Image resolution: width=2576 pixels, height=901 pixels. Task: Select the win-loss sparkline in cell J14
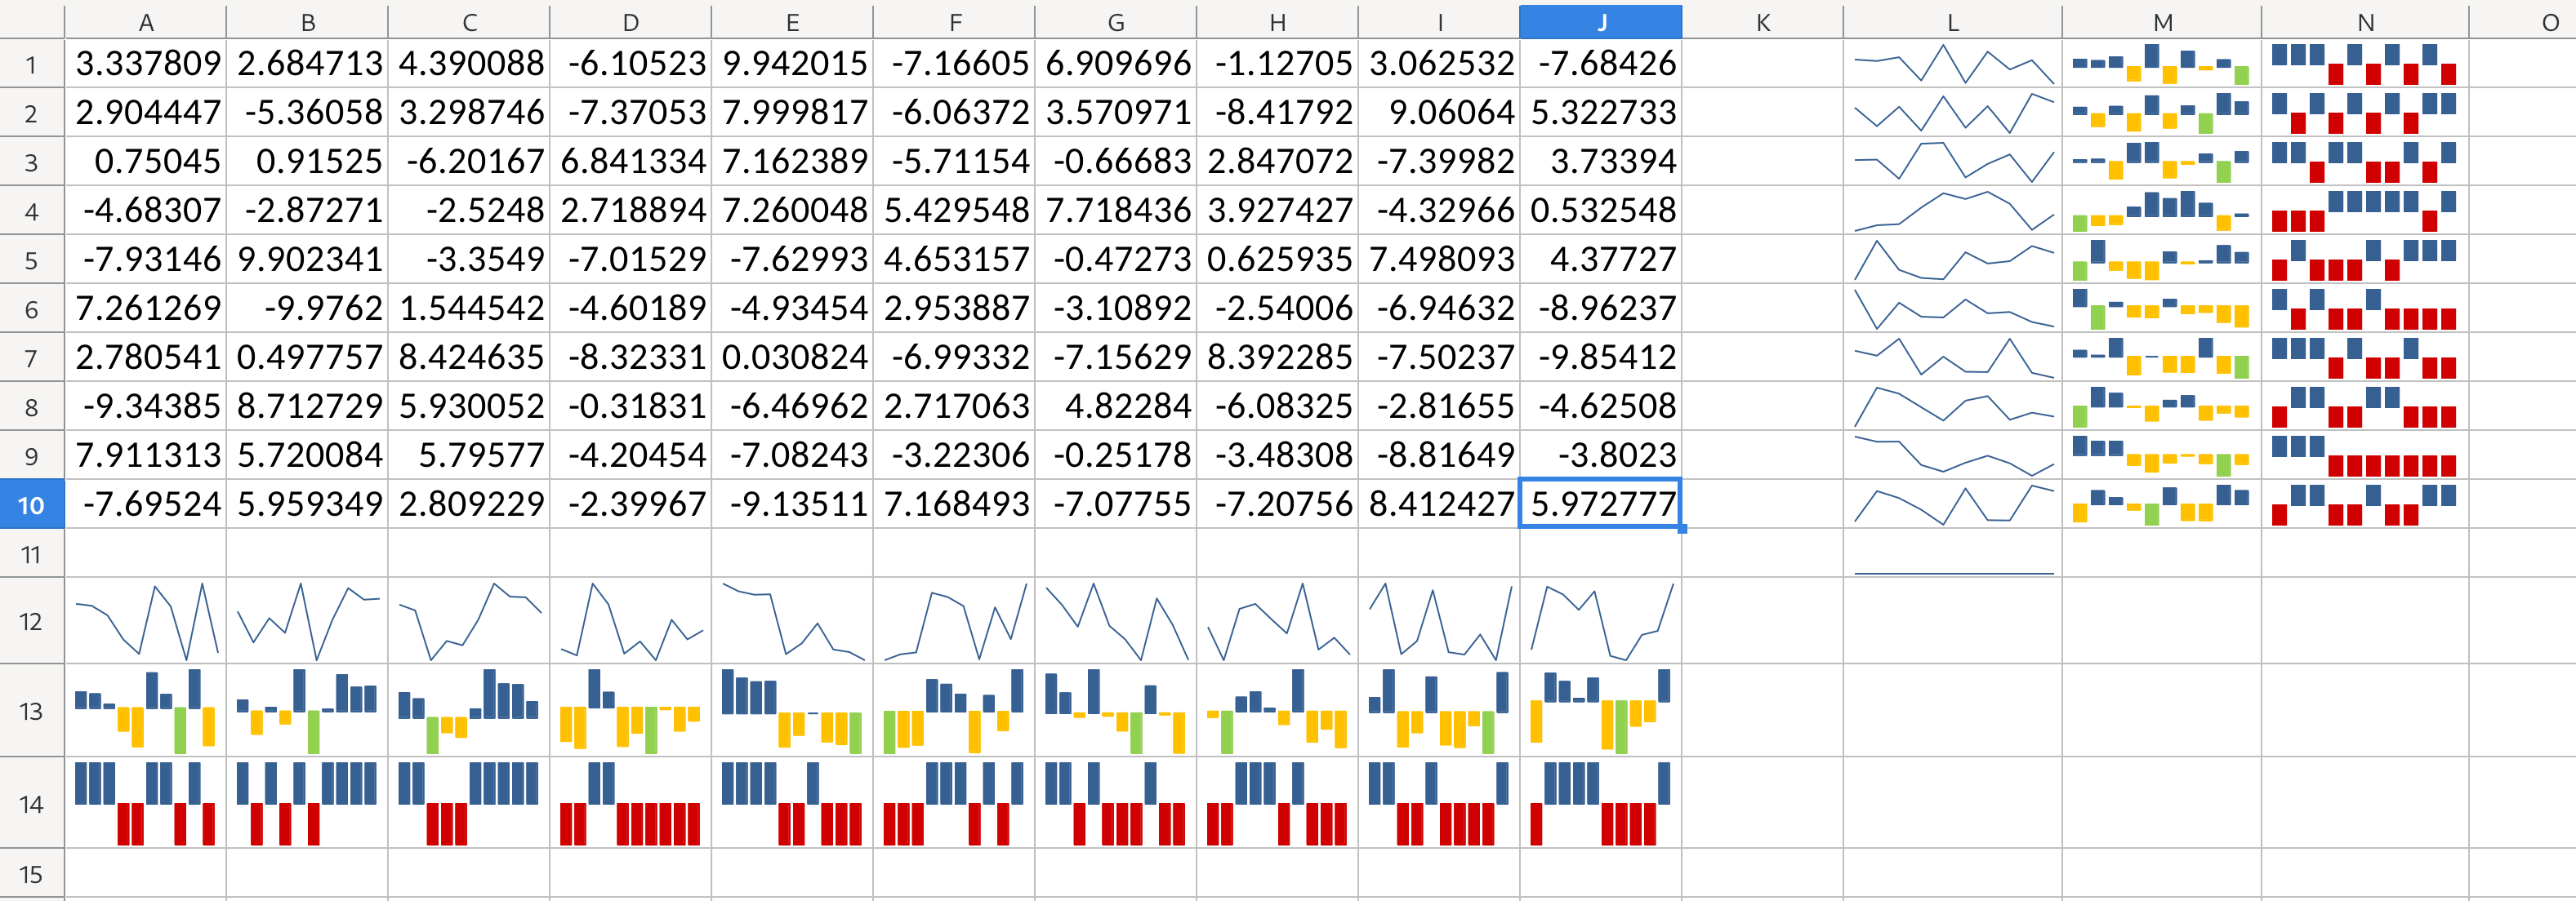click(1600, 803)
